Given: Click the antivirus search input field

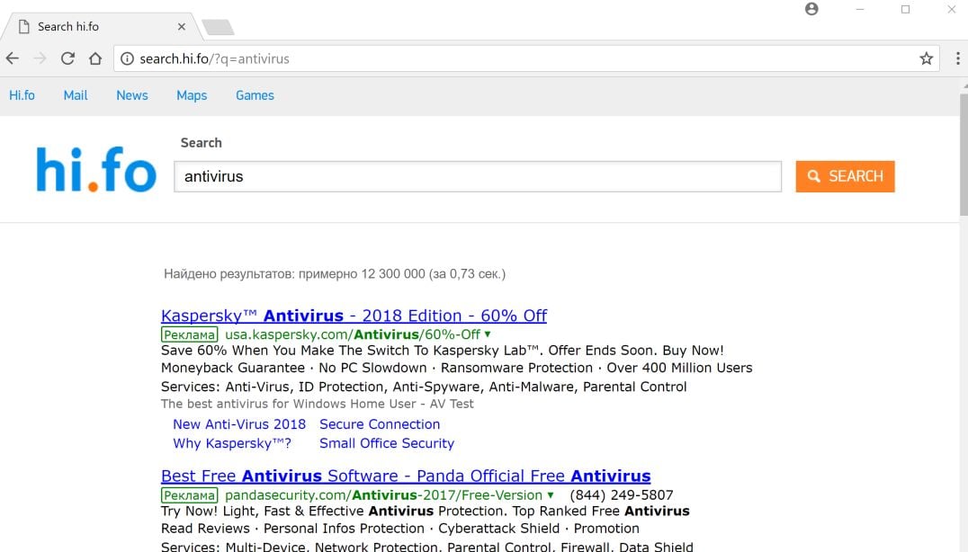Looking at the screenshot, I should pyautogui.click(x=477, y=176).
